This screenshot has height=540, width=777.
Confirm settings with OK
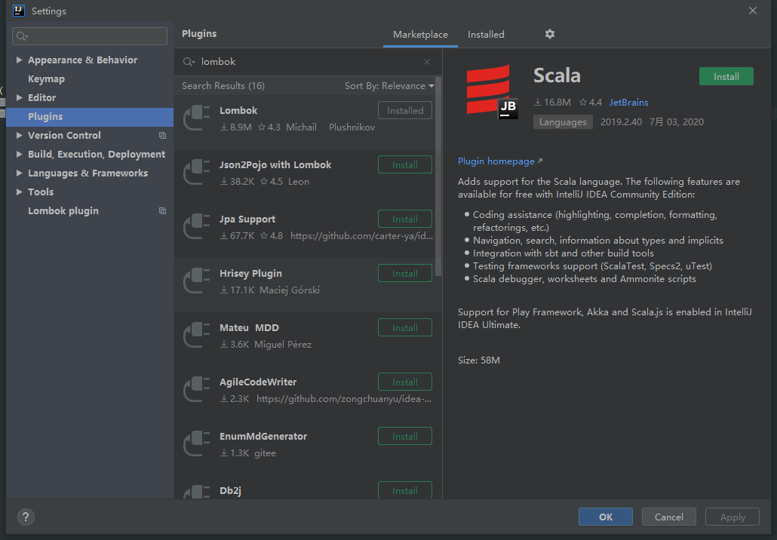[606, 517]
